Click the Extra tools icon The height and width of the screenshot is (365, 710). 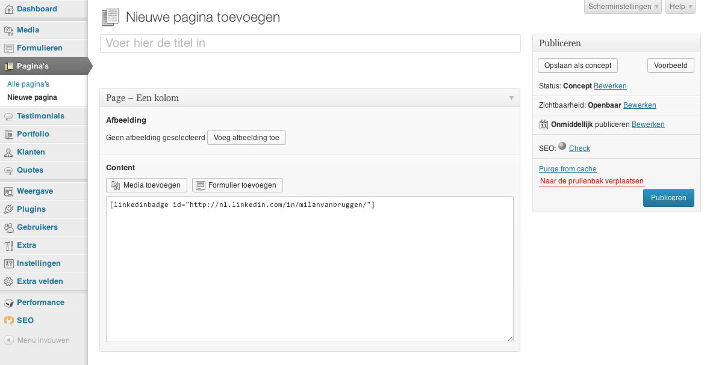(8, 245)
